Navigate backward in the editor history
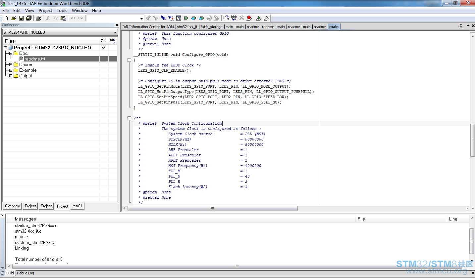475x279 pixels. pyautogui.click(x=209, y=18)
